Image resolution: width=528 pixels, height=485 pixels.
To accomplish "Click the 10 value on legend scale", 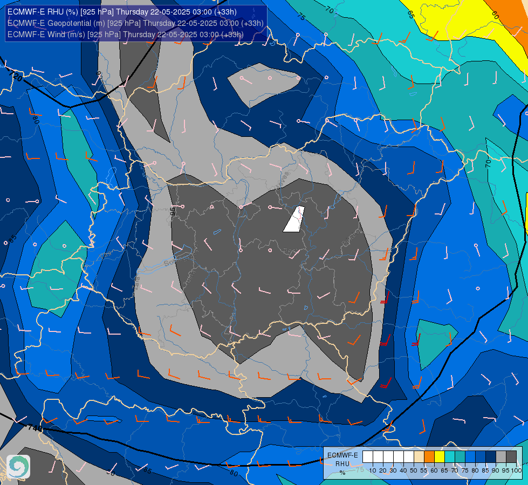I will 373,470.
